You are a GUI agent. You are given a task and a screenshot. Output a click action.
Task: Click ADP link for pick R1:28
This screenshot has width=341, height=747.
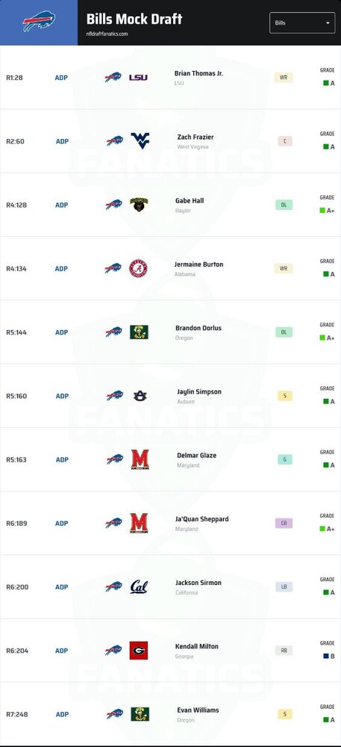click(61, 78)
